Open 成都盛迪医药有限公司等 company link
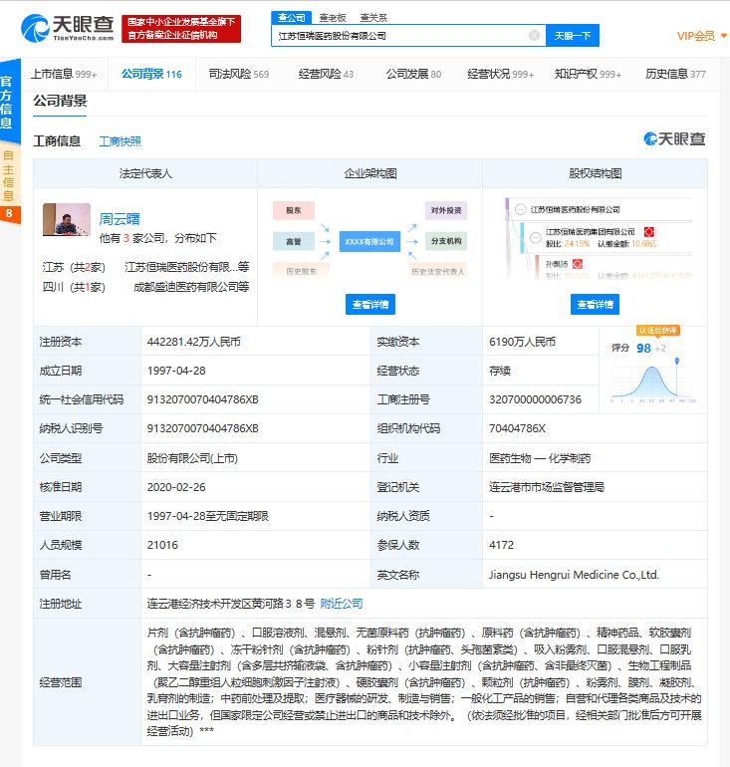The height and width of the screenshot is (767, 730). pos(191,287)
